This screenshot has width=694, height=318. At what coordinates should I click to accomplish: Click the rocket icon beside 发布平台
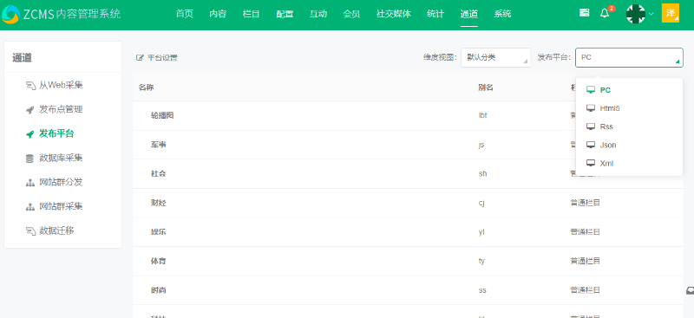point(30,134)
